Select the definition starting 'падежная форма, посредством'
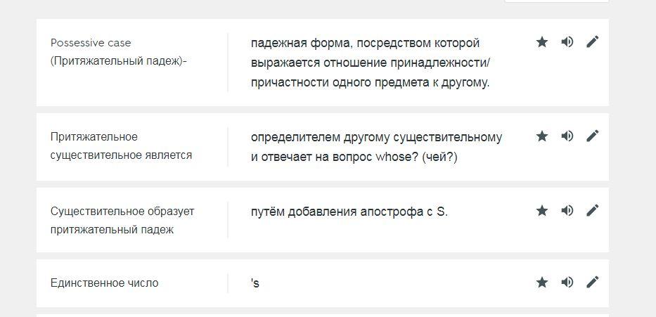The image size is (656, 317). 371,63
